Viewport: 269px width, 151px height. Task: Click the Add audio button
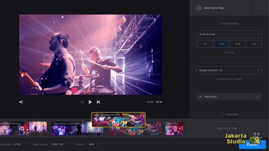coord(224,96)
